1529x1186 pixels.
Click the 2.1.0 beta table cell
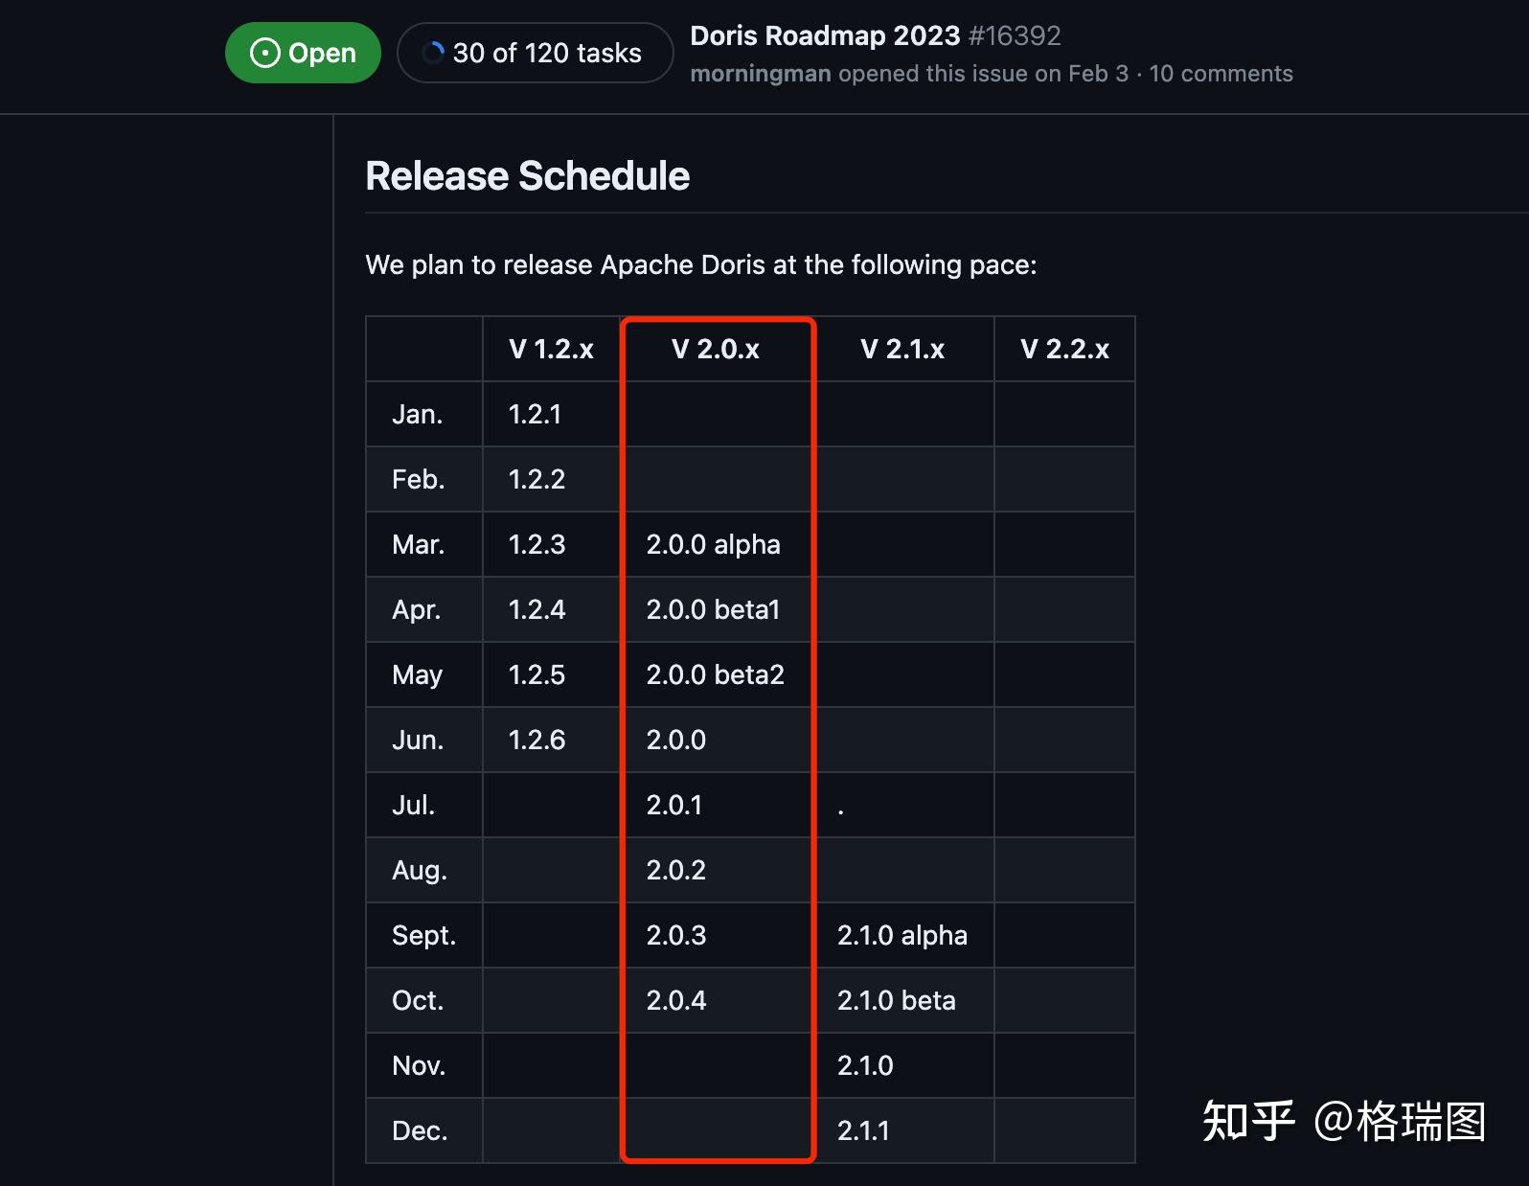tap(896, 1000)
